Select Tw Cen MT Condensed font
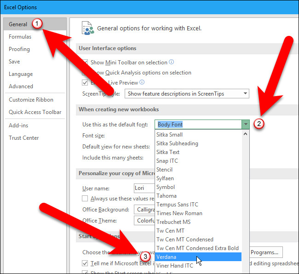The width and height of the screenshot is (299, 274). point(198,240)
